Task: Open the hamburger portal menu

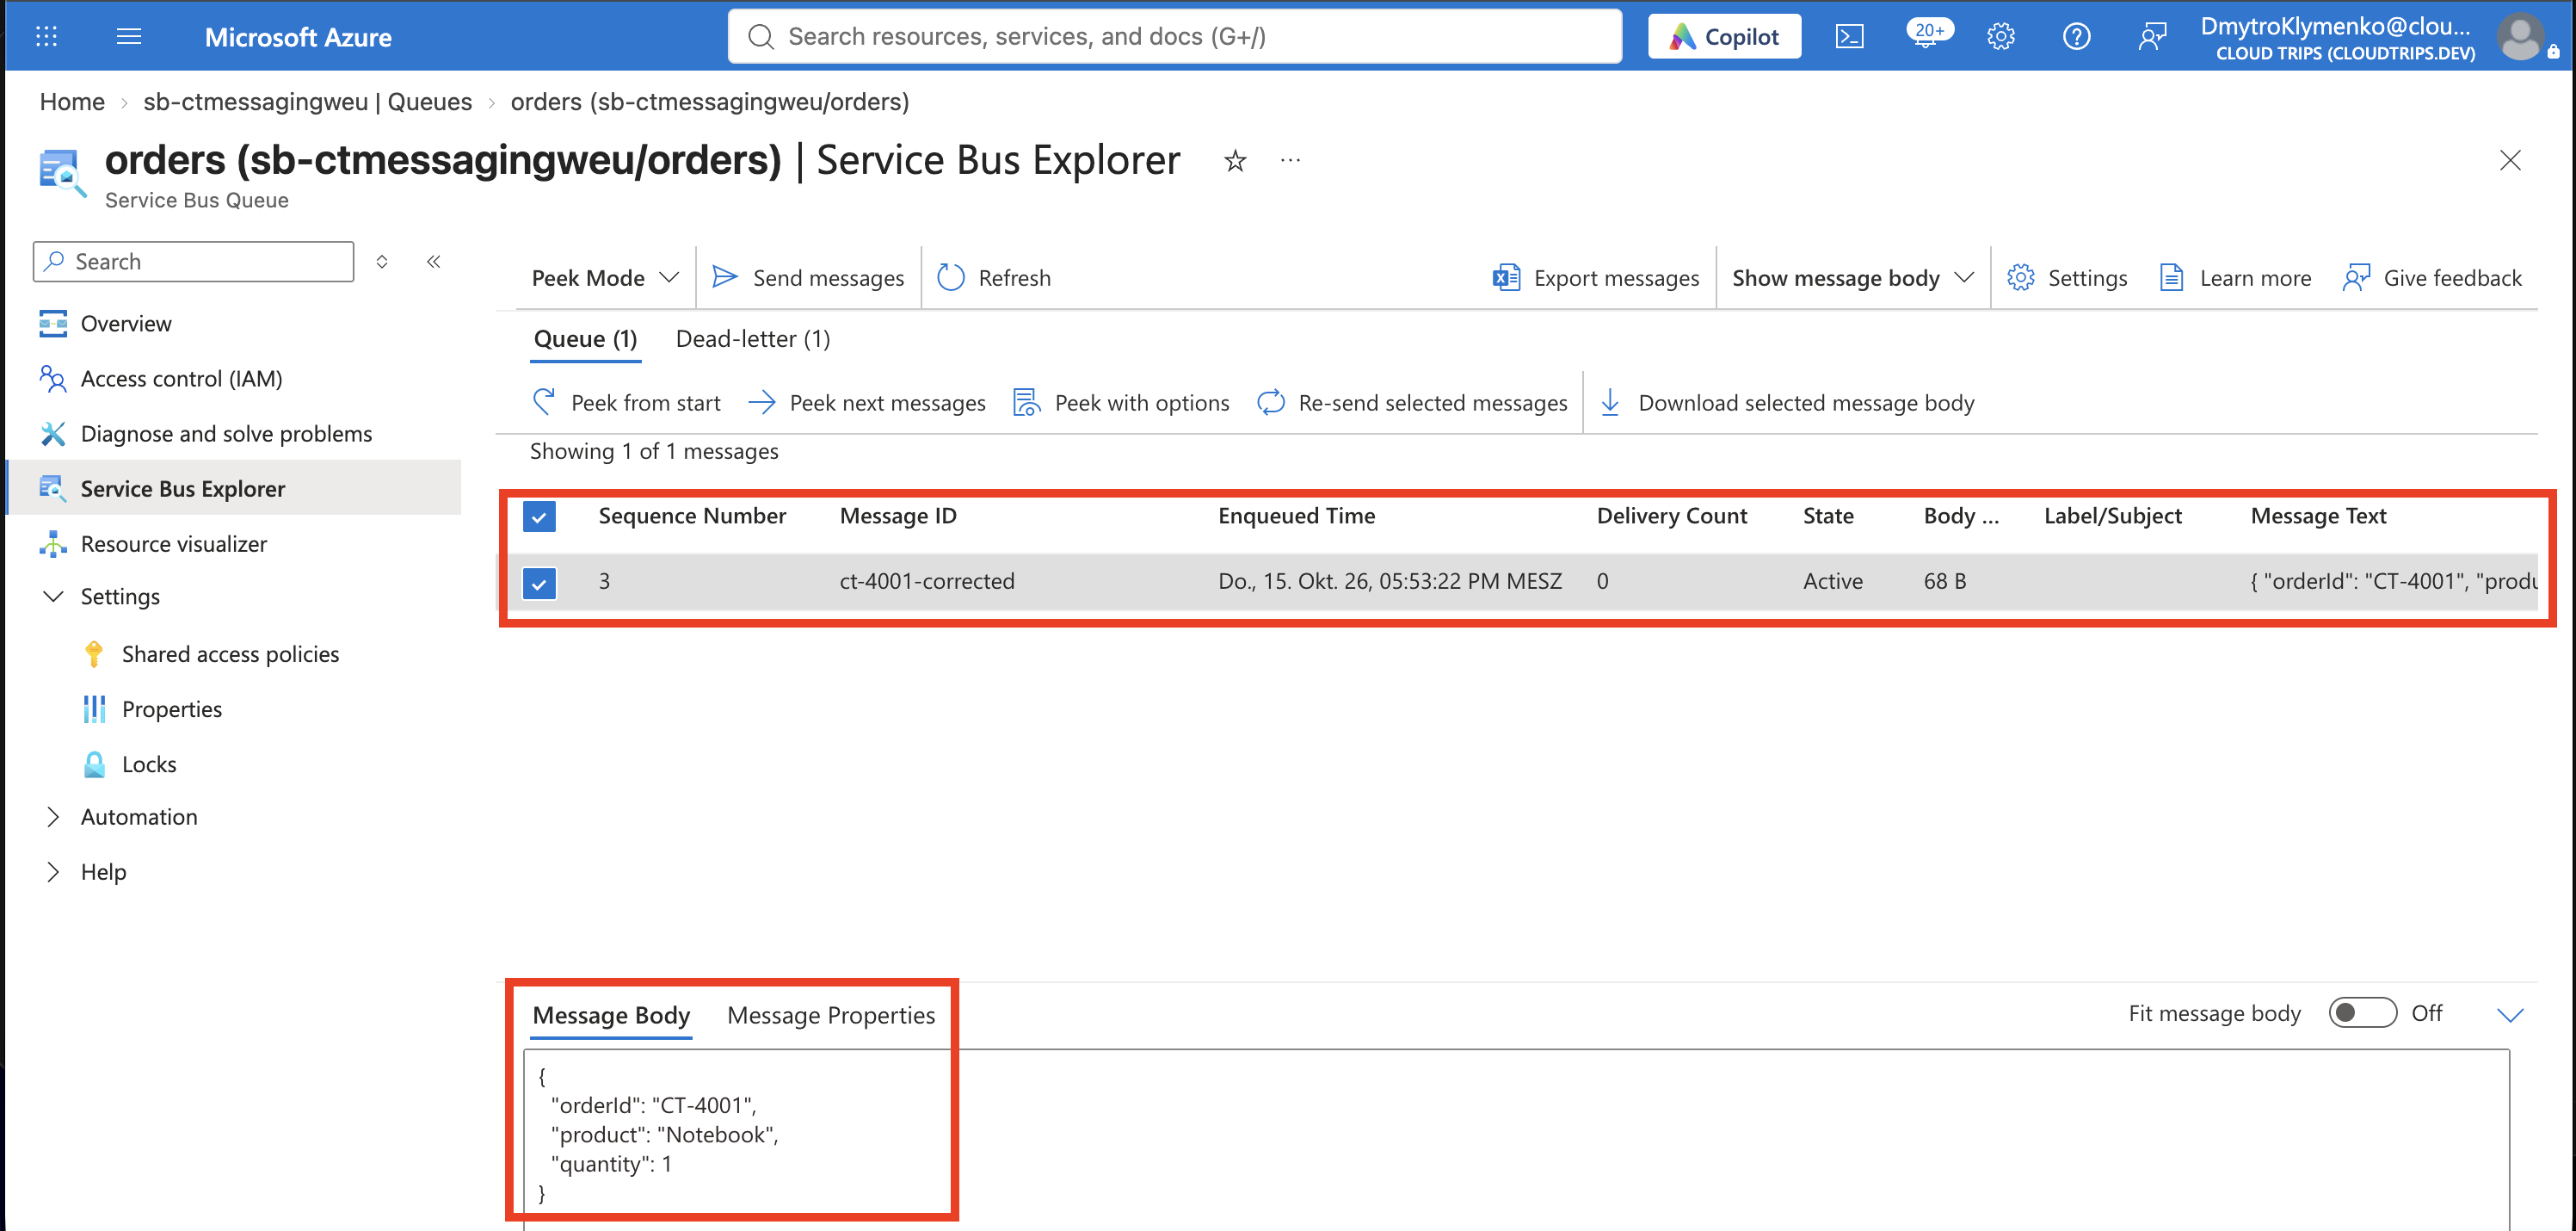Action: (x=129, y=37)
